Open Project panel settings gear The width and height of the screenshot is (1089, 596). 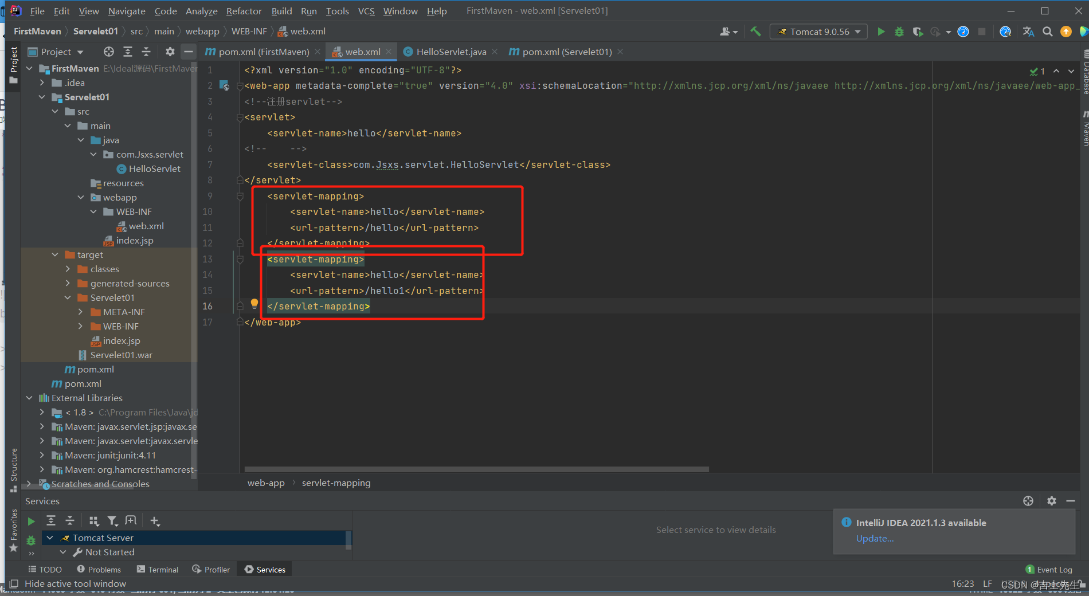click(170, 52)
